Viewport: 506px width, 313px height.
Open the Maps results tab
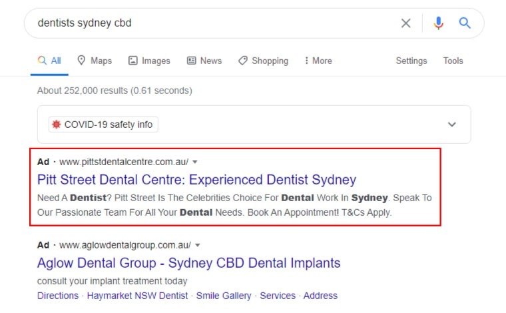(95, 61)
